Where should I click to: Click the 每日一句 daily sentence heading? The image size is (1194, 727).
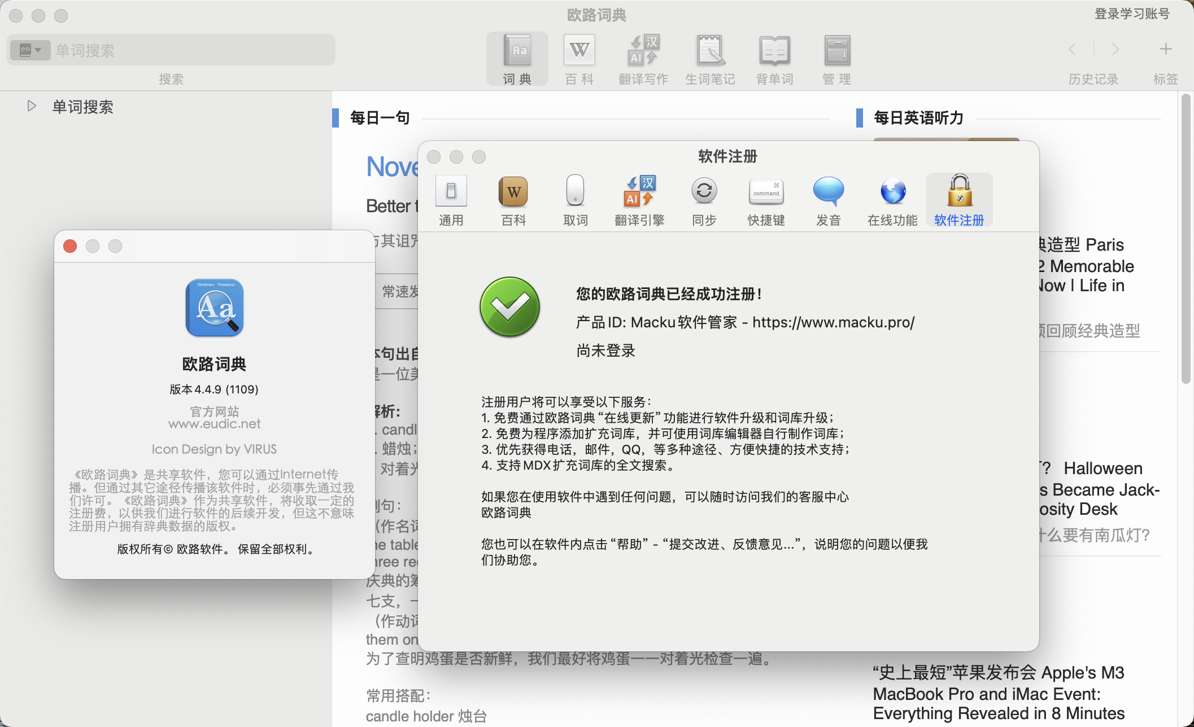pos(380,117)
